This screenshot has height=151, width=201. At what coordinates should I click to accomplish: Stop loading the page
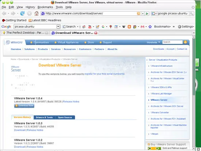tap(29, 13)
